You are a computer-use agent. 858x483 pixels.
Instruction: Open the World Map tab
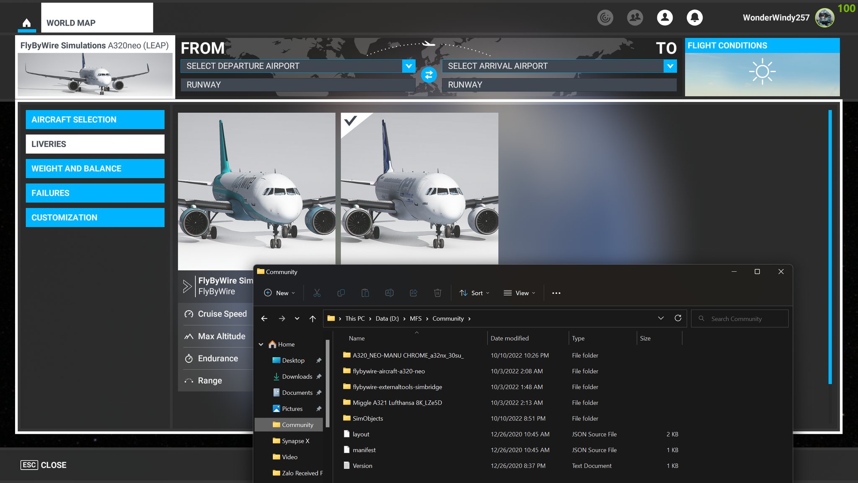[97, 18]
